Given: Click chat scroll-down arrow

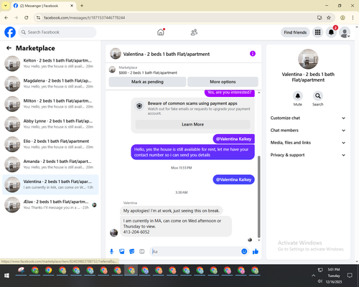Looking at the screenshot, I should 258,240.
